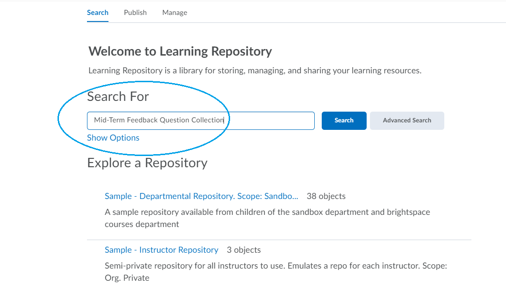
Task: Switch to the Publish tab
Action: [135, 13]
